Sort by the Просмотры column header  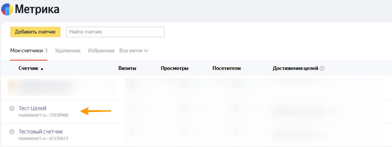coord(175,68)
